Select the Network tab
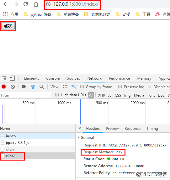This screenshot has width=170, height=180. click(x=94, y=78)
